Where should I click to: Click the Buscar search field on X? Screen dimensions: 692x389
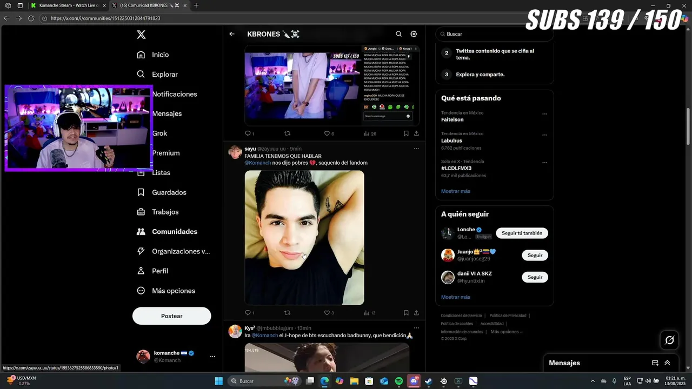click(x=495, y=34)
